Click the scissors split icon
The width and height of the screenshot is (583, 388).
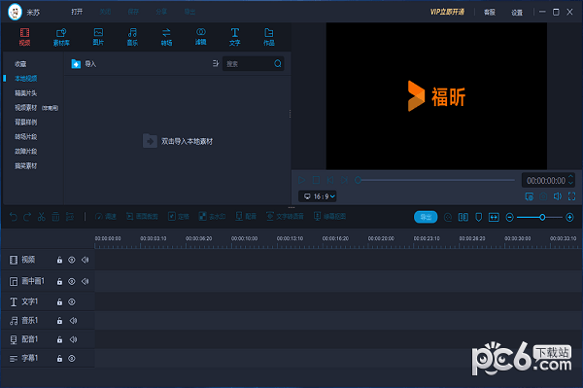(x=41, y=217)
